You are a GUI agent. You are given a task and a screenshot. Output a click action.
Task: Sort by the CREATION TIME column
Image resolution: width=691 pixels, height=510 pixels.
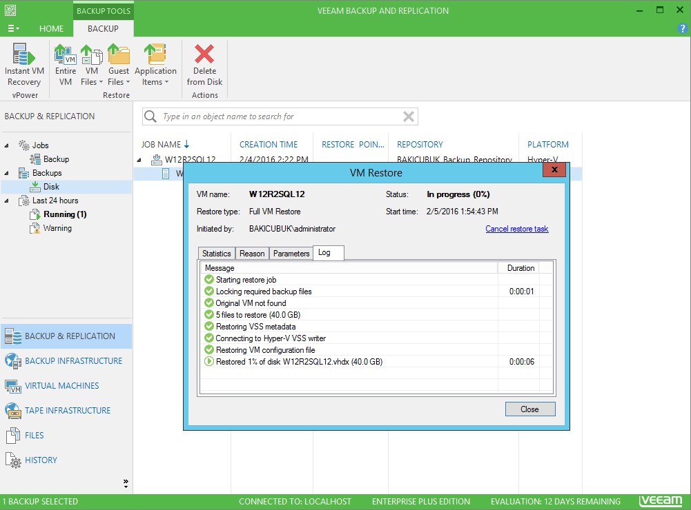(269, 144)
